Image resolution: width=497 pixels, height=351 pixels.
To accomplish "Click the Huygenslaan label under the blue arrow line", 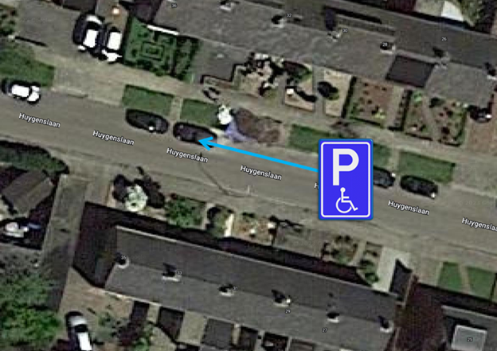I will pyautogui.click(x=260, y=173).
